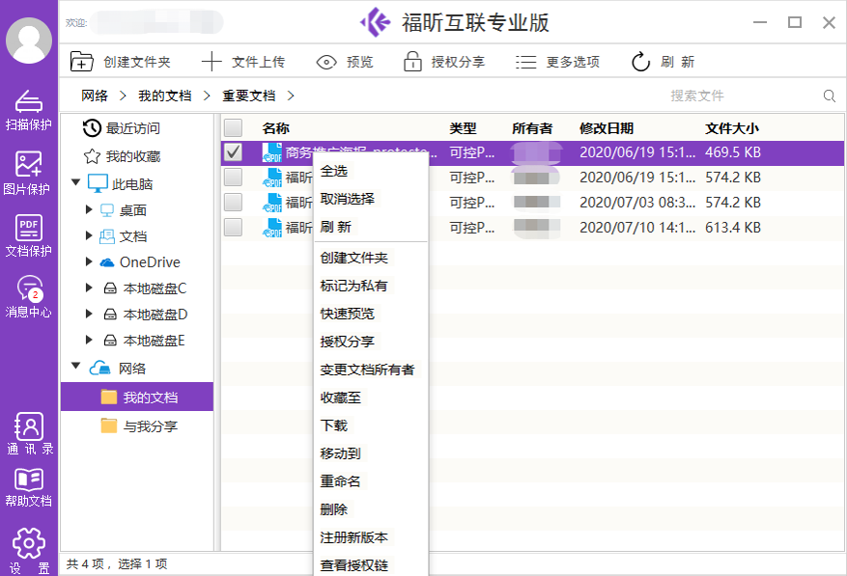Image resolution: width=847 pixels, height=576 pixels.
Task: Open 更多选项 more options list icon
Action: click(x=525, y=62)
